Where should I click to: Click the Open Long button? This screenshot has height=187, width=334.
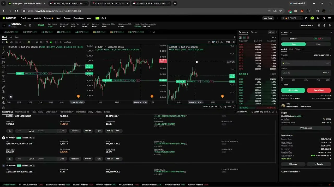(x=293, y=90)
